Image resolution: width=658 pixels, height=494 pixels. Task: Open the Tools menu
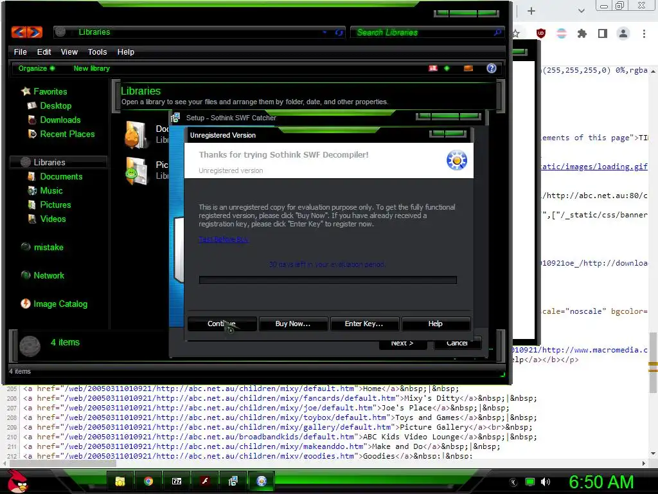click(x=98, y=52)
